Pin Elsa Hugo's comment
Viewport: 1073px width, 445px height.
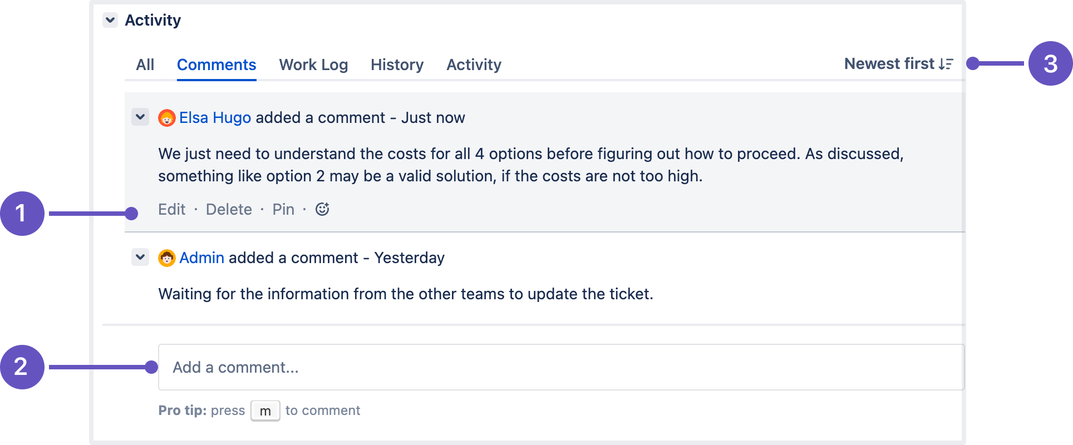[283, 209]
